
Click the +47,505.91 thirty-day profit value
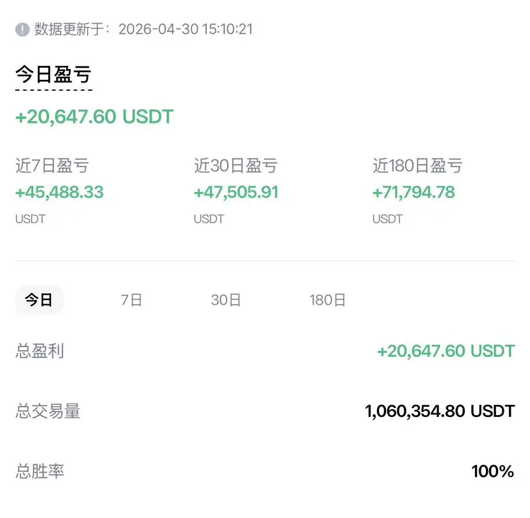(236, 192)
